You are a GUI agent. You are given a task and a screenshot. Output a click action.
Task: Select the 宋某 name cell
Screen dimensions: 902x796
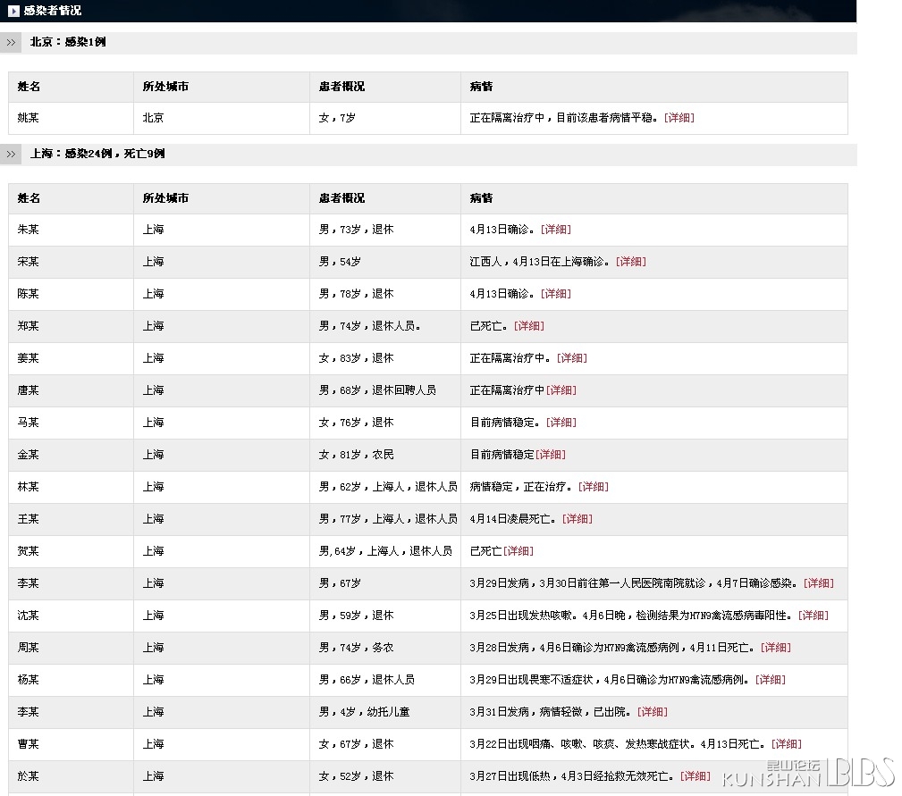(72, 262)
